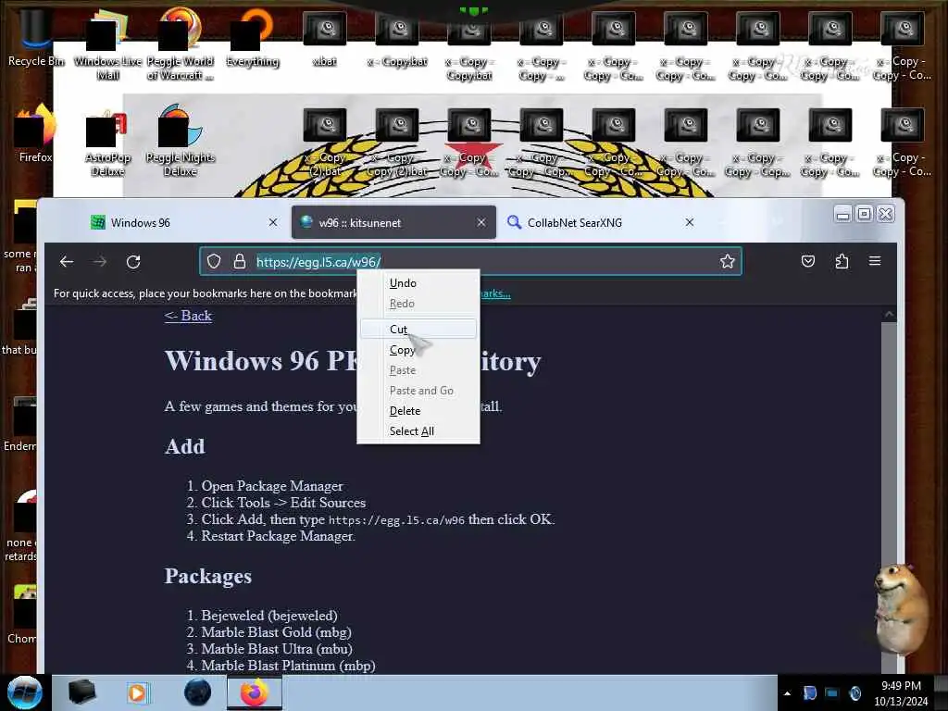Click the 'Add' heading
The image size is (948, 711).
click(x=184, y=447)
